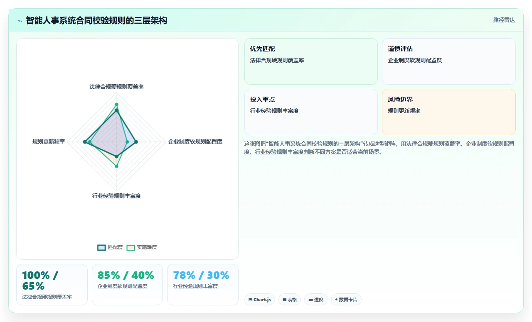Open the 投入重点 card
532x322 pixels.
311,112
